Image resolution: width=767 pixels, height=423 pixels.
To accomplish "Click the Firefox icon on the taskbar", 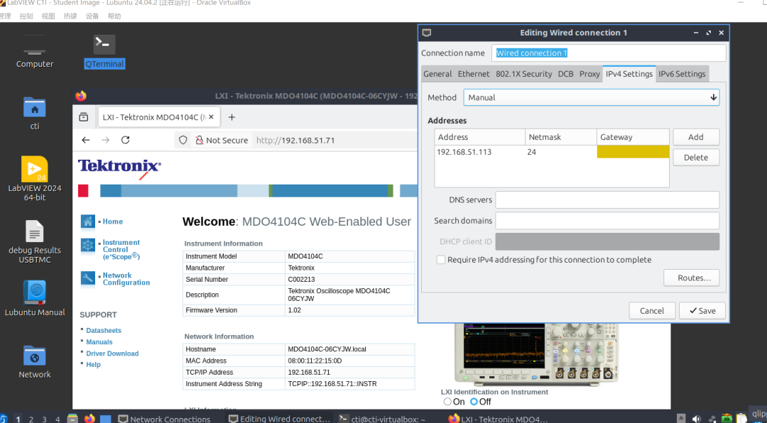I will pyautogui.click(x=89, y=417).
